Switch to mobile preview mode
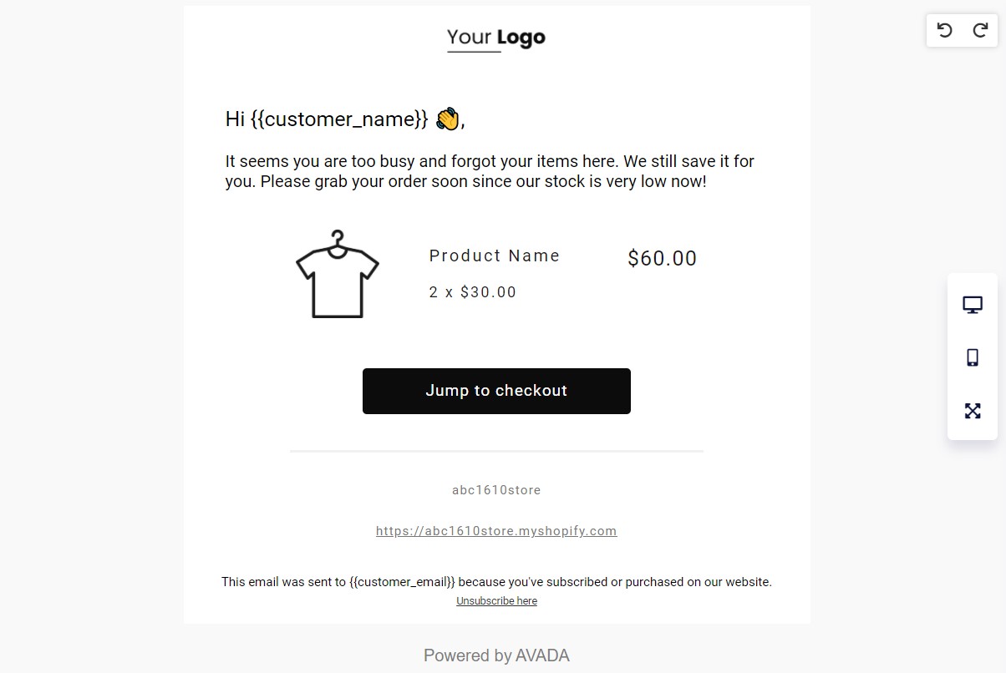 point(973,357)
